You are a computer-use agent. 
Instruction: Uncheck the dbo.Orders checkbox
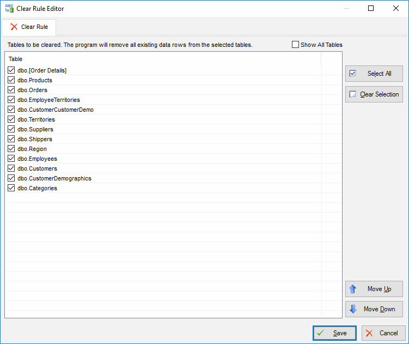pyautogui.click(x=11, y=90)
